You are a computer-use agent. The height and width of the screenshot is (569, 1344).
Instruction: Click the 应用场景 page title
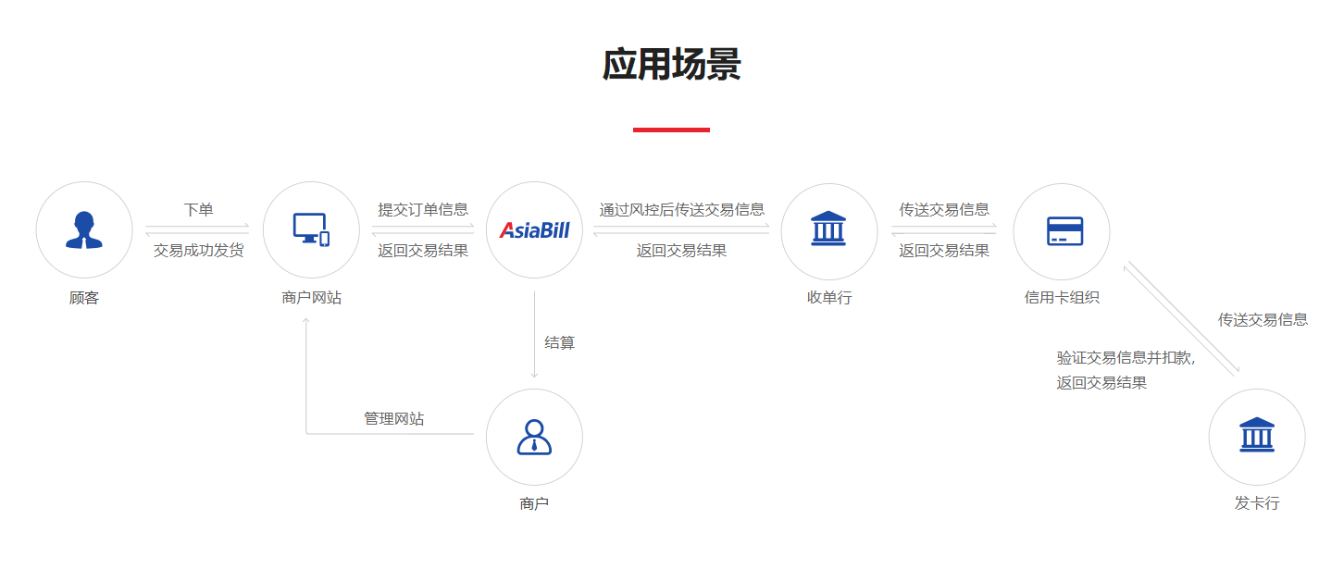tap(671, 65)
